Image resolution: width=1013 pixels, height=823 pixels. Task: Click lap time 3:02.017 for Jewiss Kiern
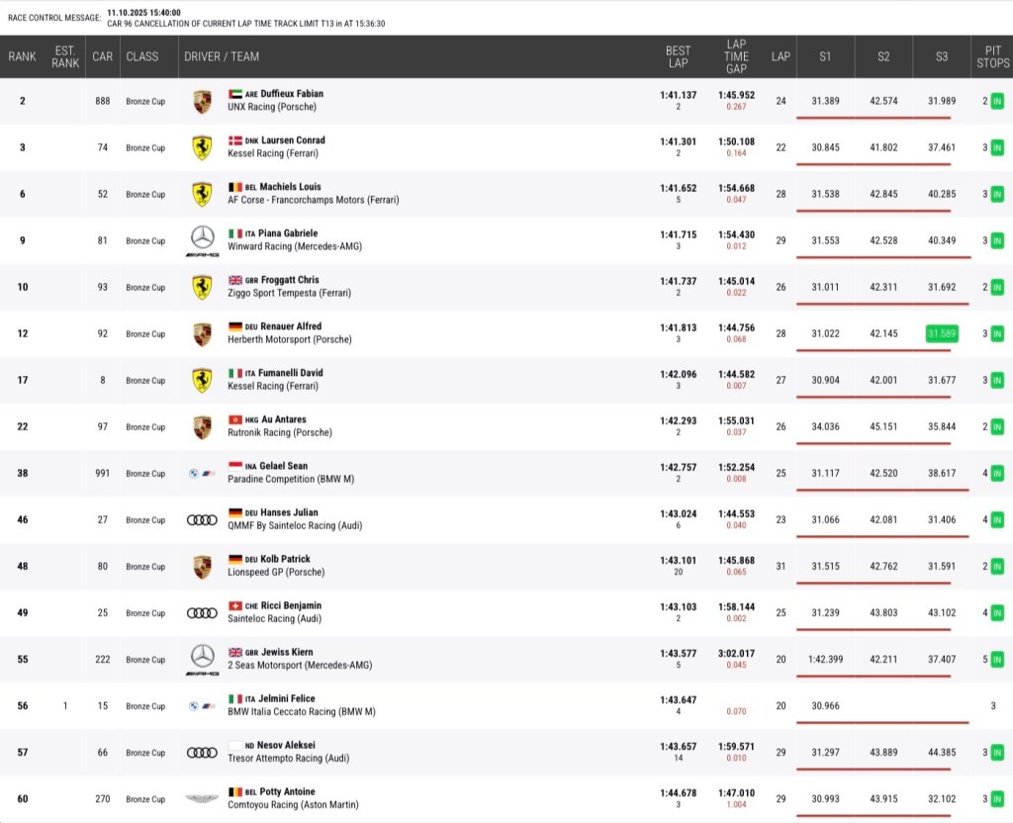pyautogui.click(x=736, y=653)
